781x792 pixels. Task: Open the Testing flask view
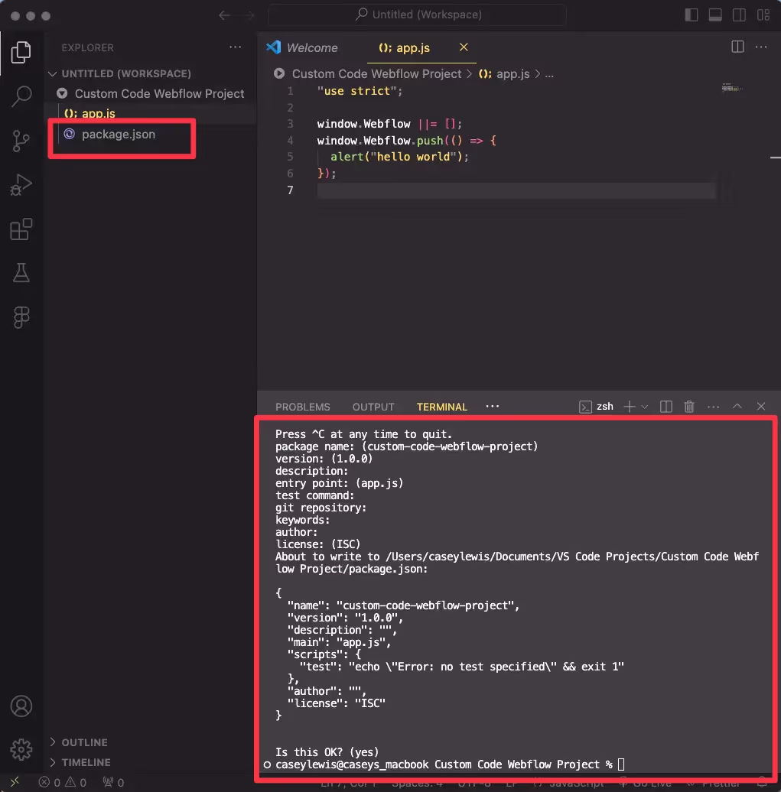pyautogui.click(x=21, y=273)
